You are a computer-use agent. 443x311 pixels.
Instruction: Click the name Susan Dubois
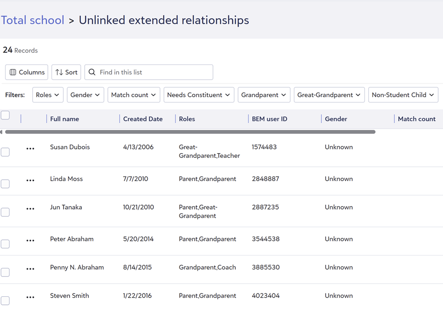70,147
